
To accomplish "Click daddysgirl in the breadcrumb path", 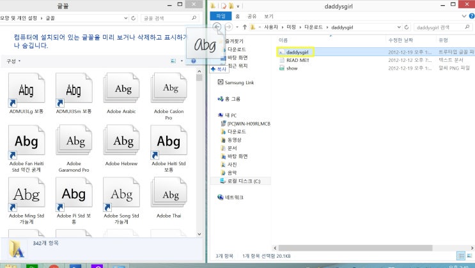I will (x=342, y=27).
